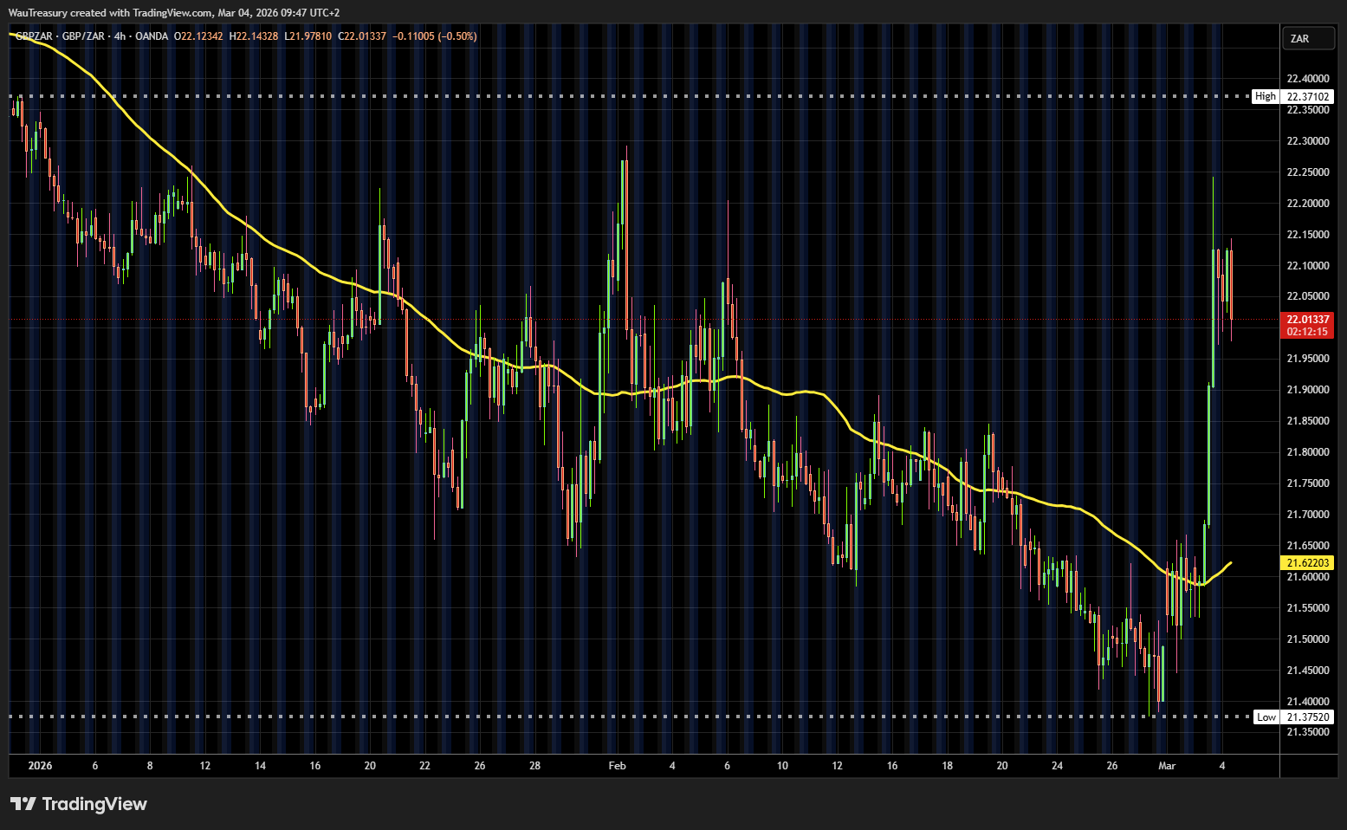Viewport: 1347px width, 830px height.
Task: Click the date 8 on the time axis
Action: pos(150,766)
